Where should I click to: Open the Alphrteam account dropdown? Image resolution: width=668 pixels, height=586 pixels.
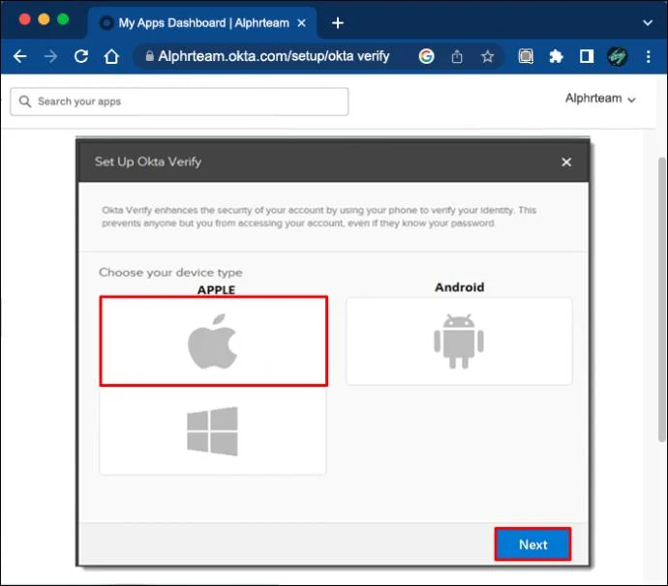pyautogui.click(x=600, y=99)
